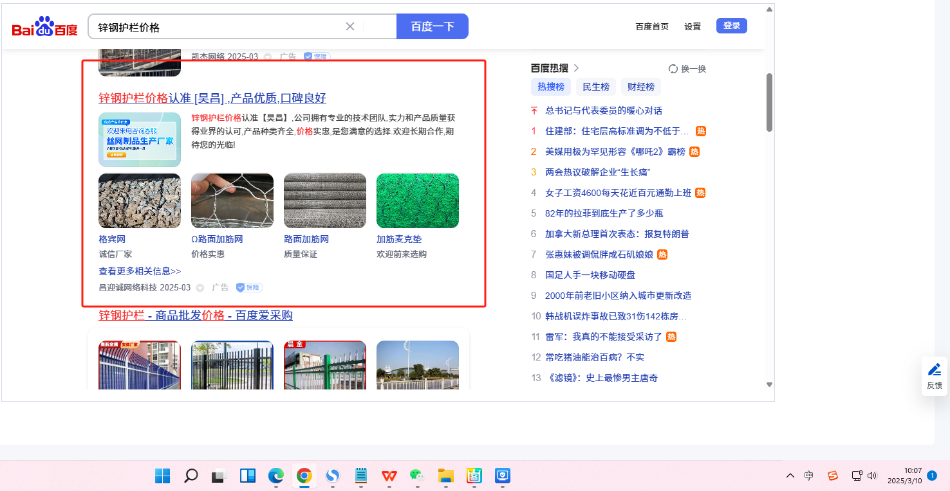Open Task View on the taskbar

(x=219, y=476)
